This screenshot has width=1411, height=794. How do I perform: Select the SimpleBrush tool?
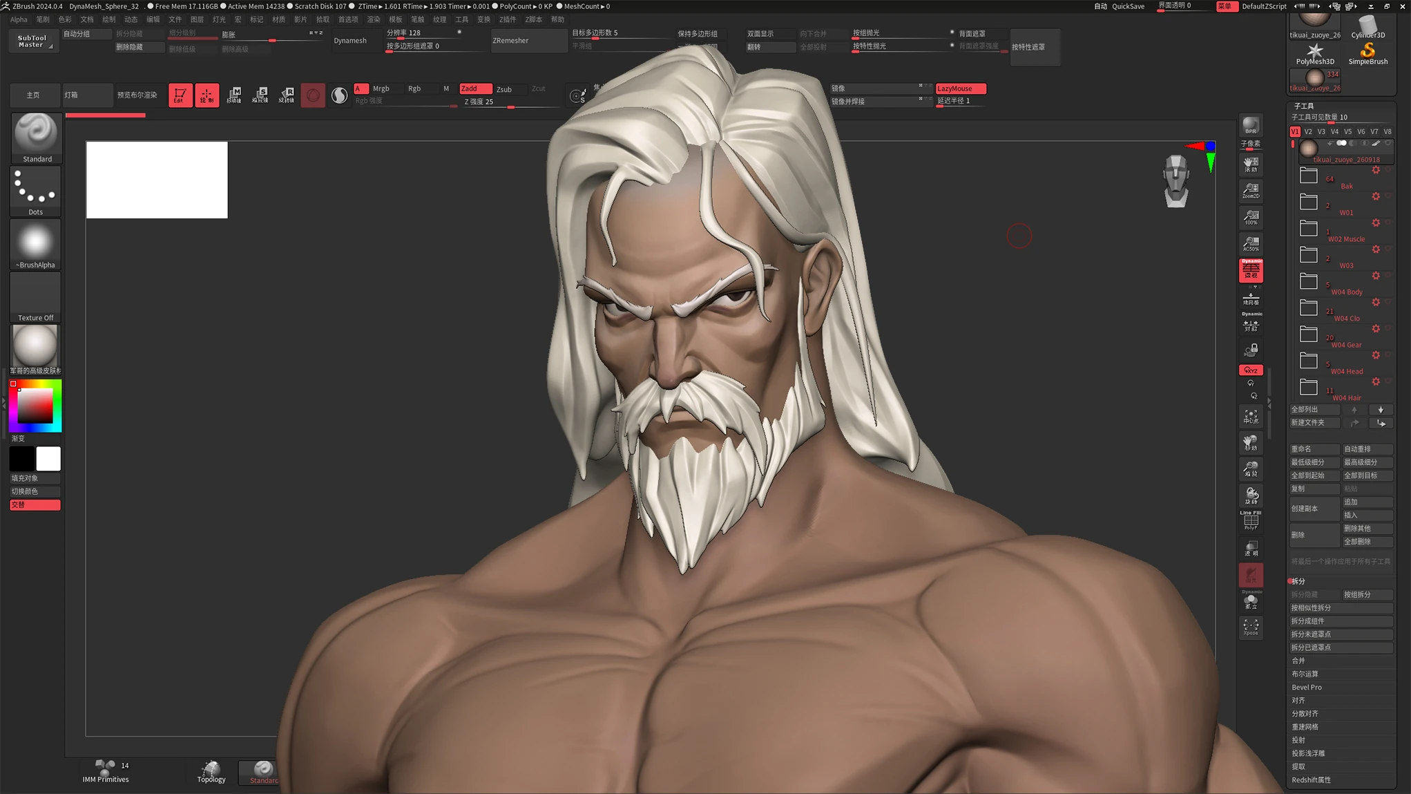click(1367, 53)
